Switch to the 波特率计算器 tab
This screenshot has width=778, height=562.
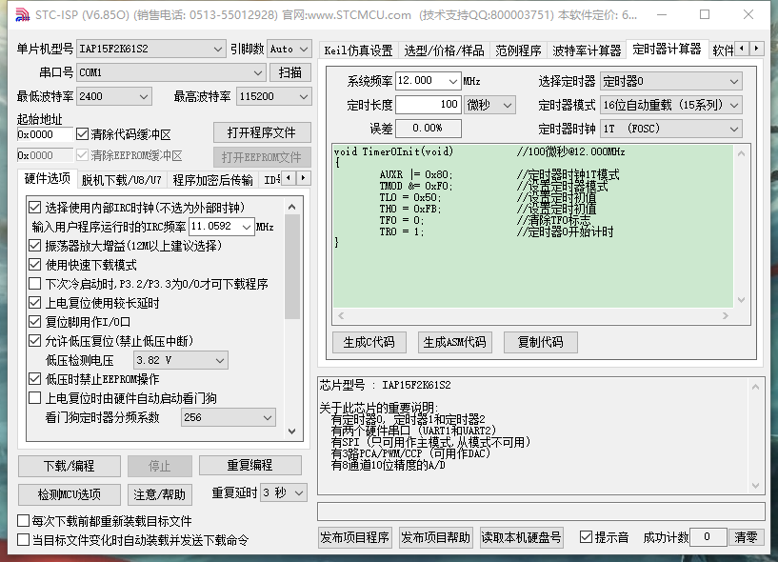587,50
